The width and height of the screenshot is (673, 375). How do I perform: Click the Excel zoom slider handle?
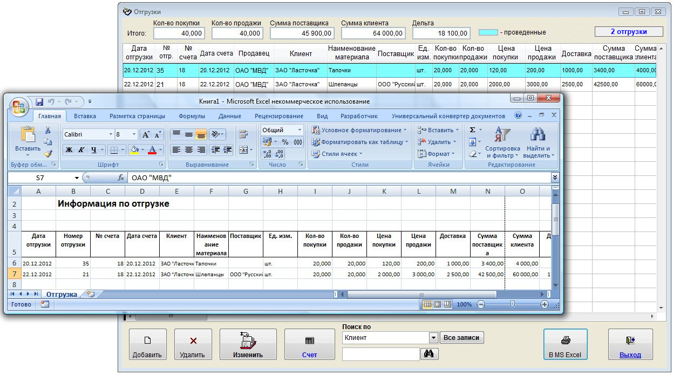tap(512, 304)
